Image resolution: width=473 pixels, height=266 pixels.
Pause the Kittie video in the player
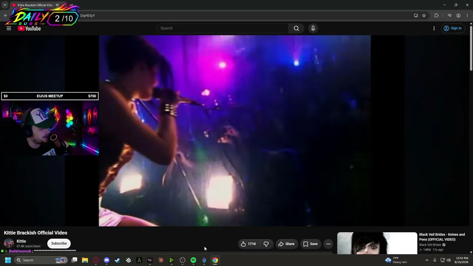pos(235,130)
